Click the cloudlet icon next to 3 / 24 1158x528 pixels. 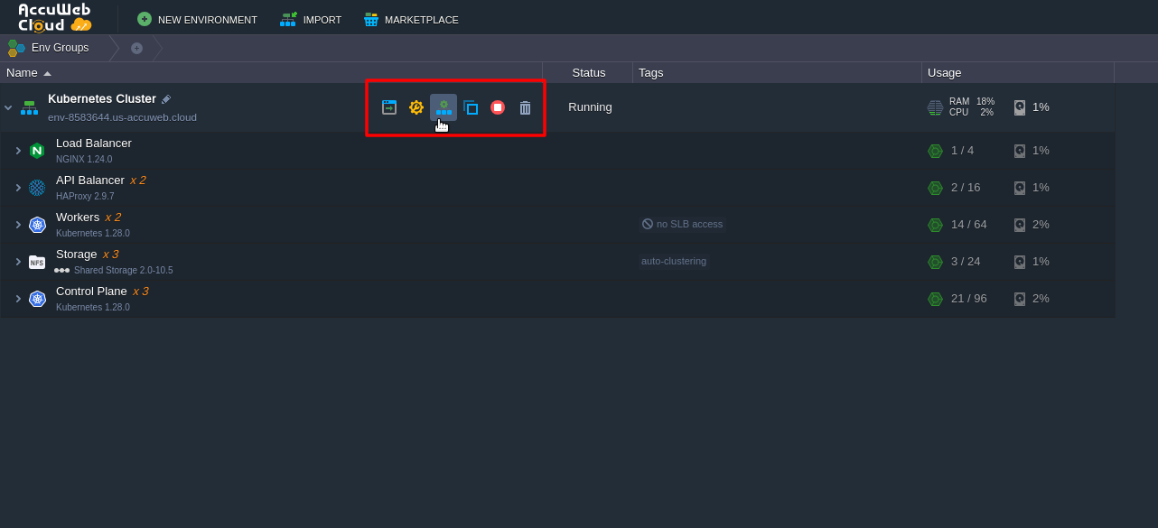click(935, 262)
